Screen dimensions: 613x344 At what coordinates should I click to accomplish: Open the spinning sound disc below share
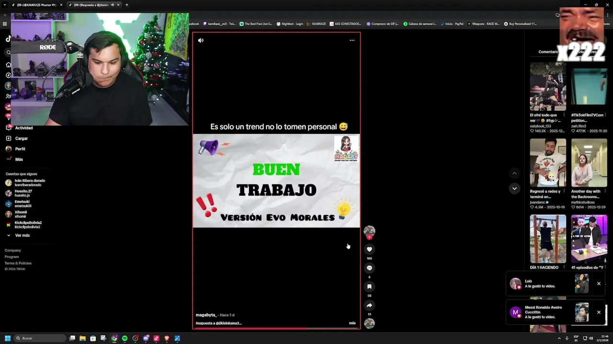click(x=369, y=323)
